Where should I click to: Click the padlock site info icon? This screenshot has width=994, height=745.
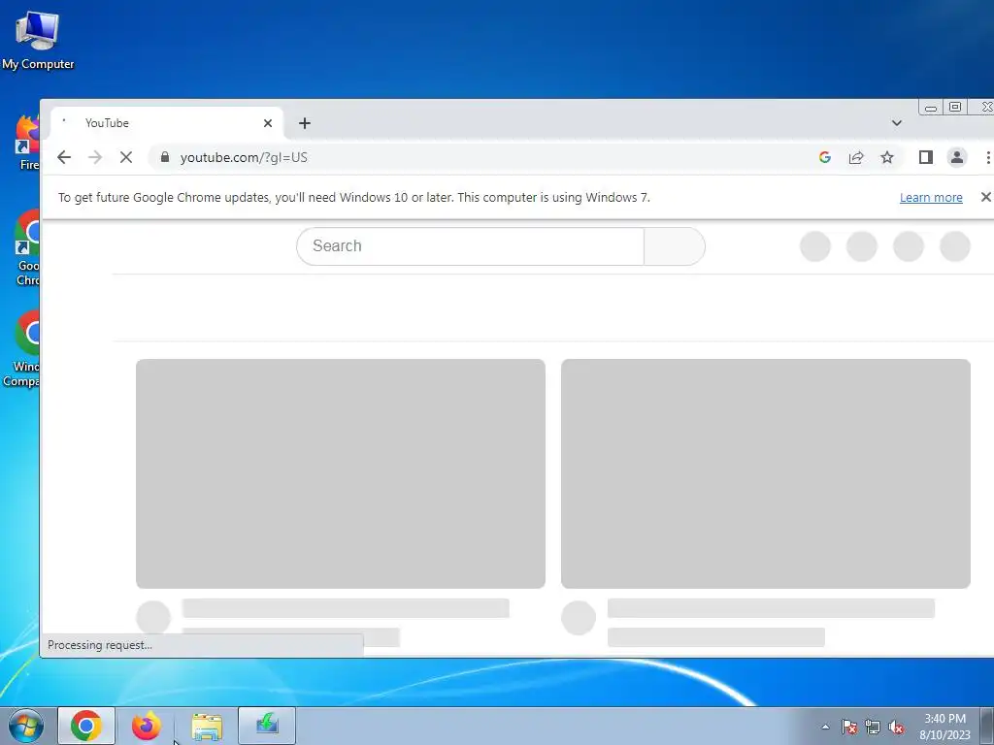pyautogui.click(x=165, y=157)
